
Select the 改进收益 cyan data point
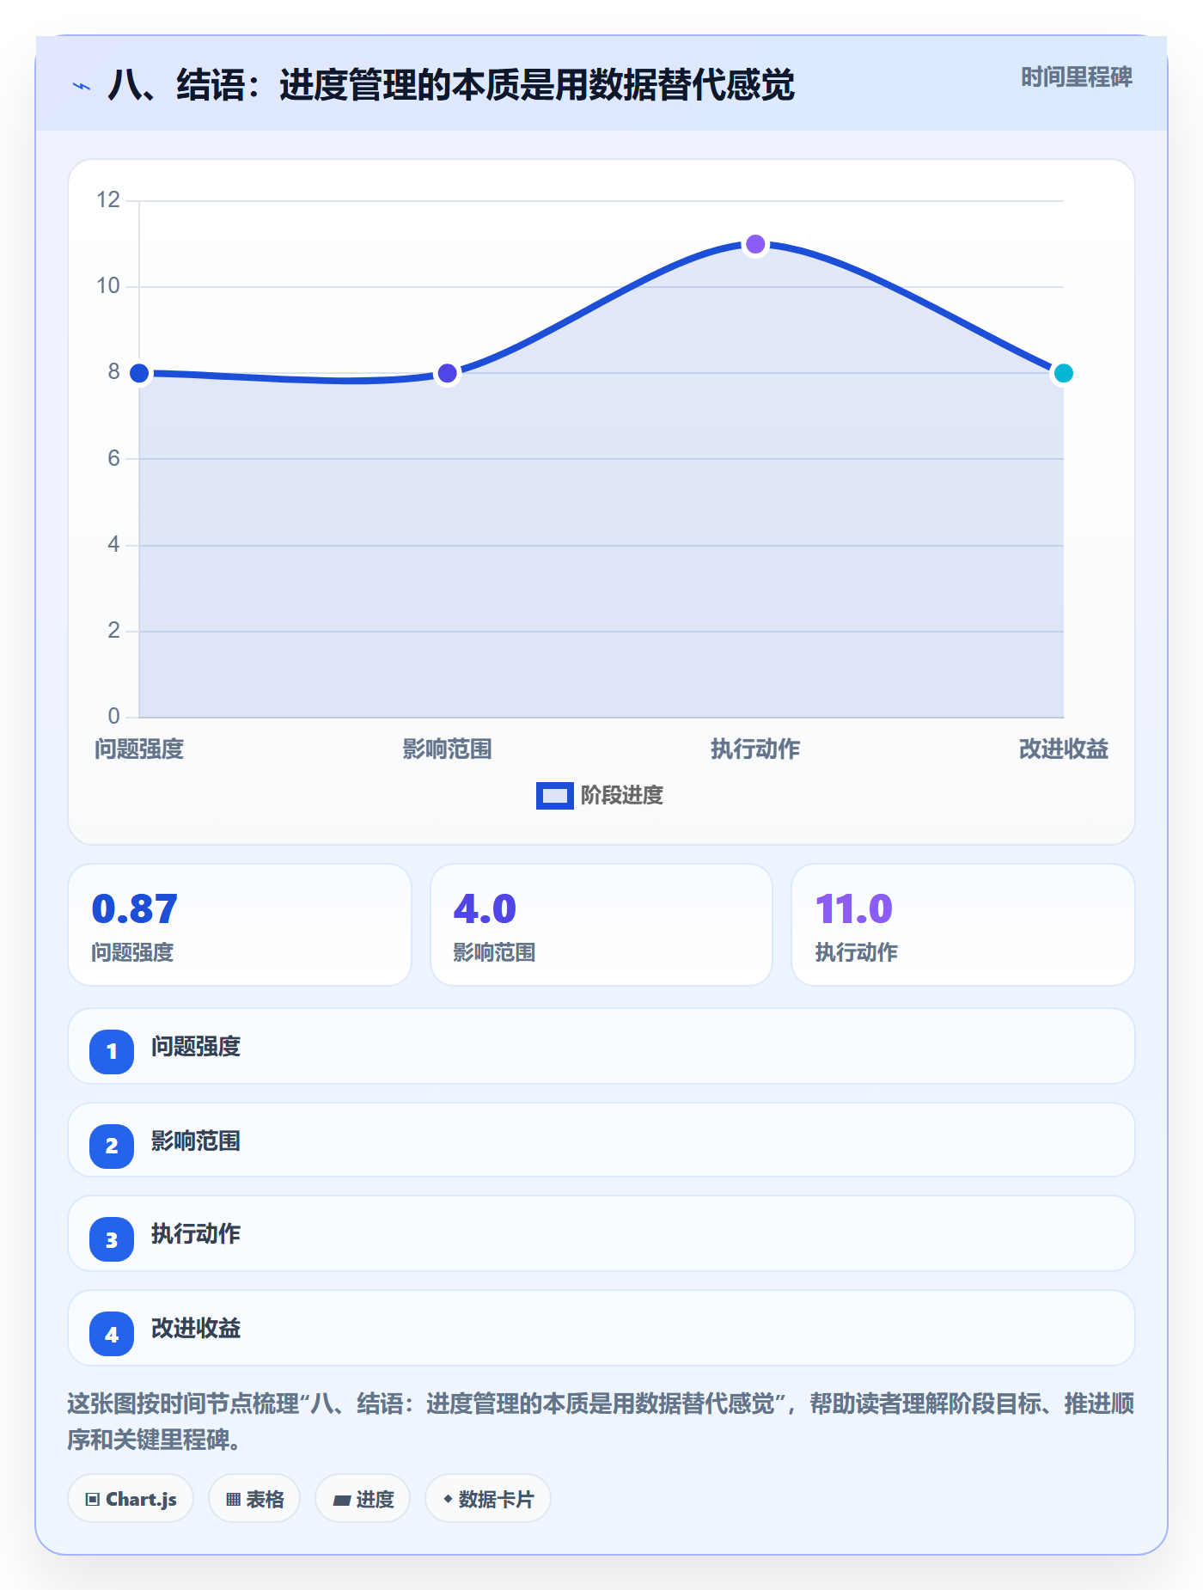(x=1063, y=373)
